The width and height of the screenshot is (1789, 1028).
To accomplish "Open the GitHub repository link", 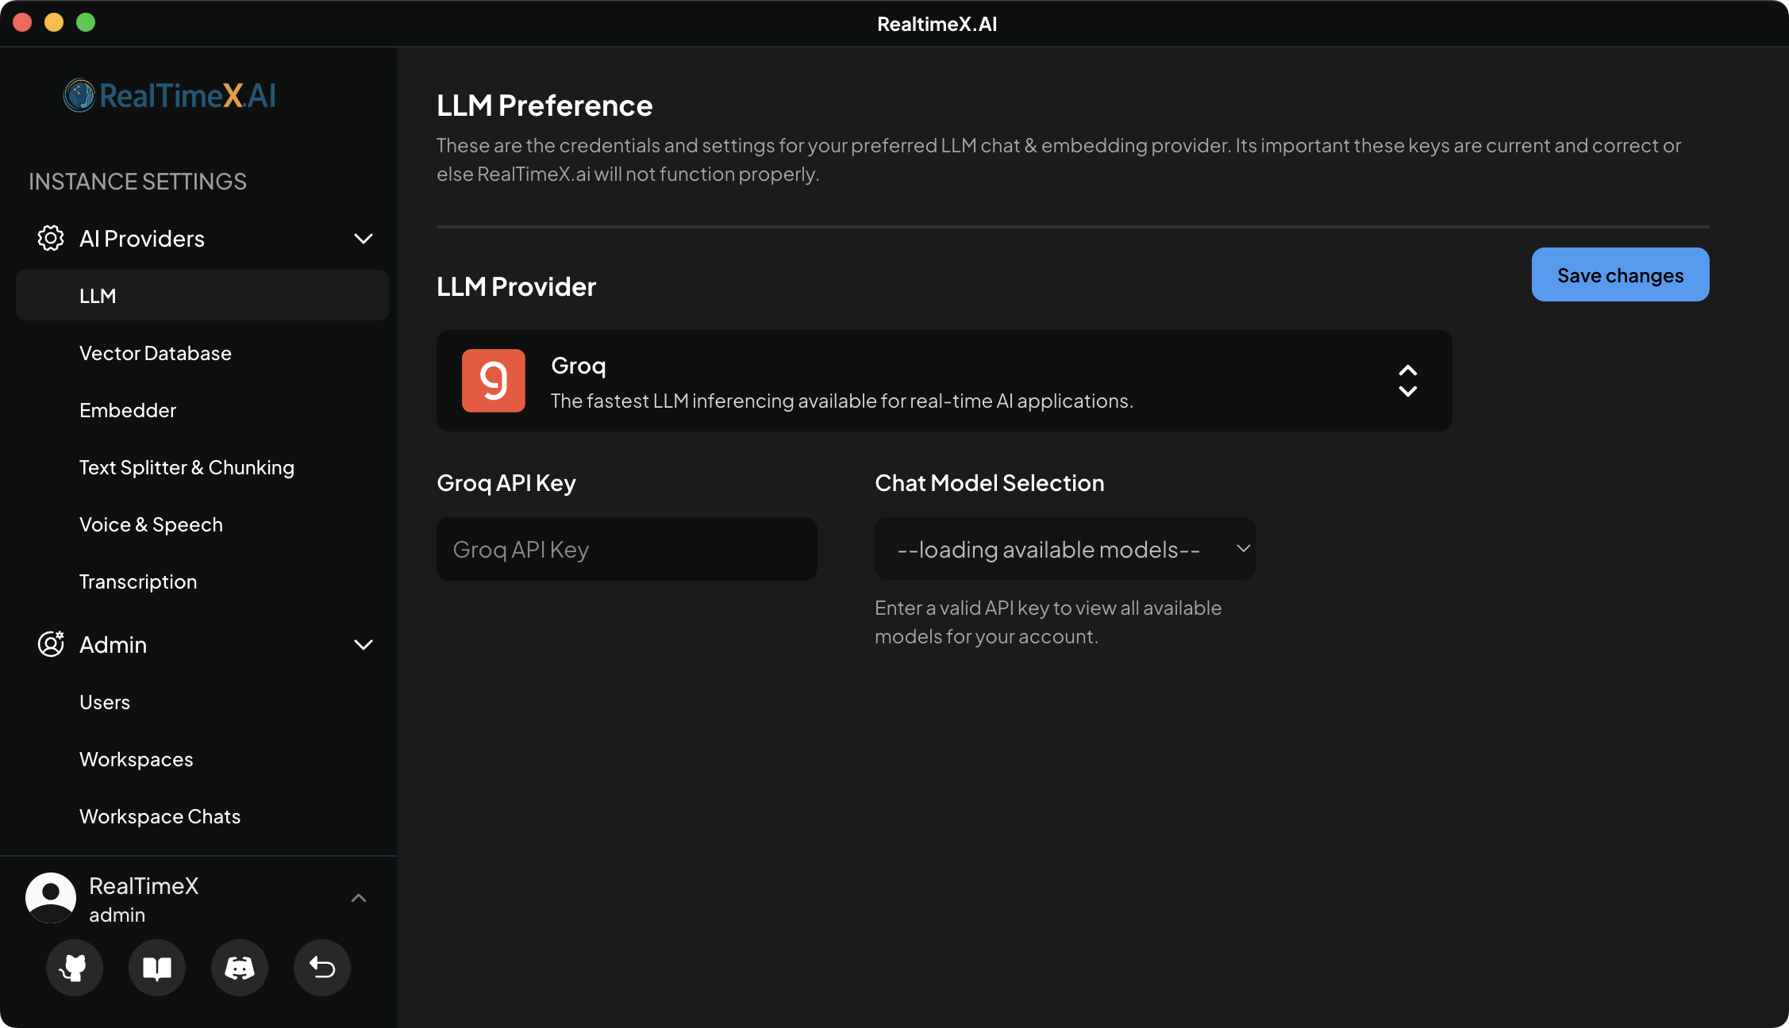I will (74, 968).
